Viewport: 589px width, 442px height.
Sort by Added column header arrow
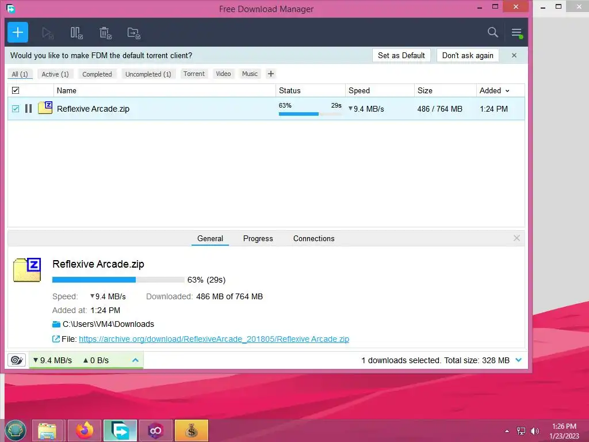point(507,90)
